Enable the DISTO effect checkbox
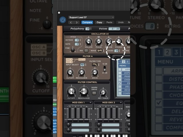The image size is (183, 137). pos(120,73)
